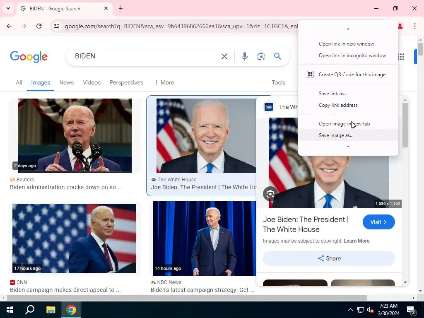This screenshot has width=424, height=318.
Task: Click the Visit button in preview panel
Action: tap(378, 222)
